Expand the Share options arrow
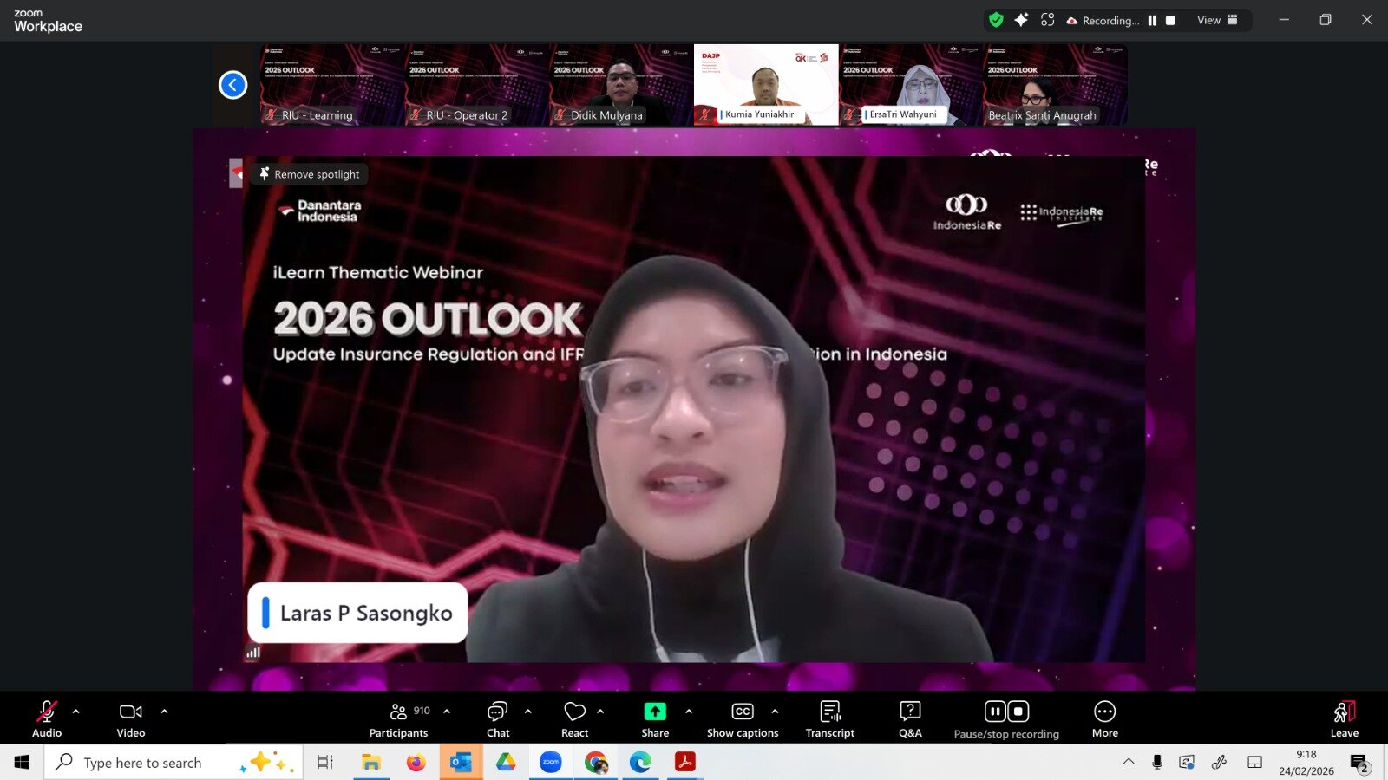This screenshot has height=780, width=1388. coord(689,712)
